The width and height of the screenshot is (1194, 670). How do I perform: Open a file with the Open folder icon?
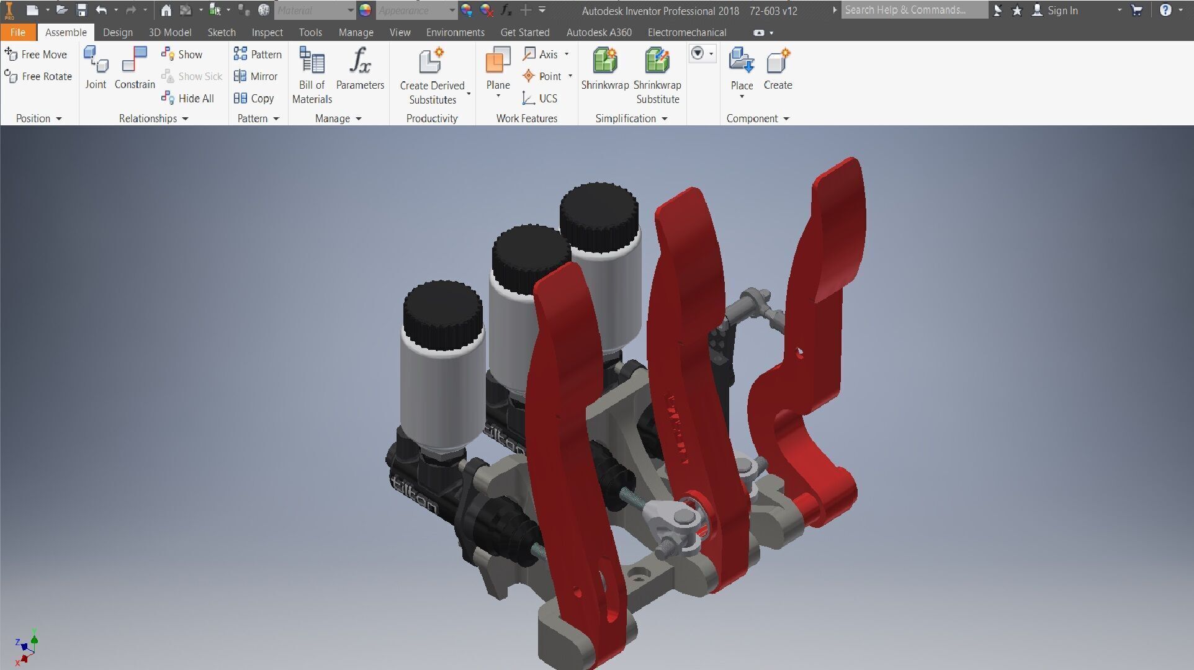[61, 10]
